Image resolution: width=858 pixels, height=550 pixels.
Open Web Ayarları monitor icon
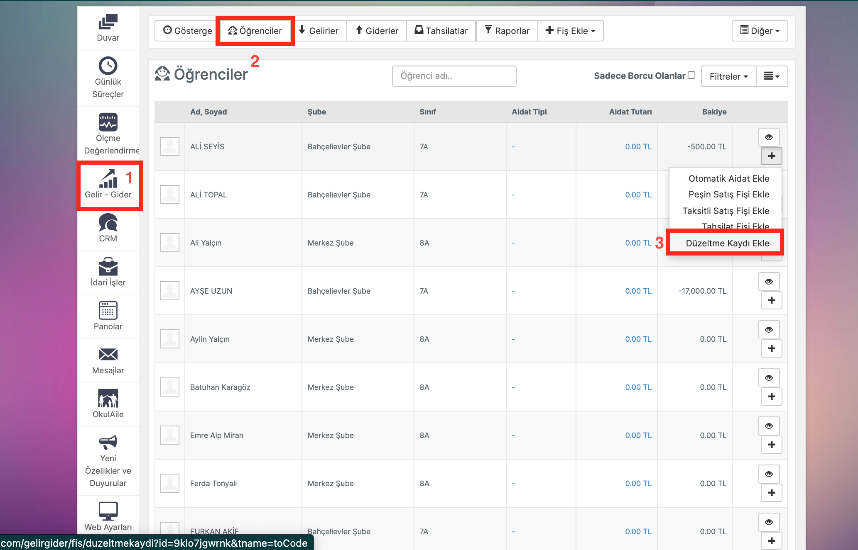108,511
